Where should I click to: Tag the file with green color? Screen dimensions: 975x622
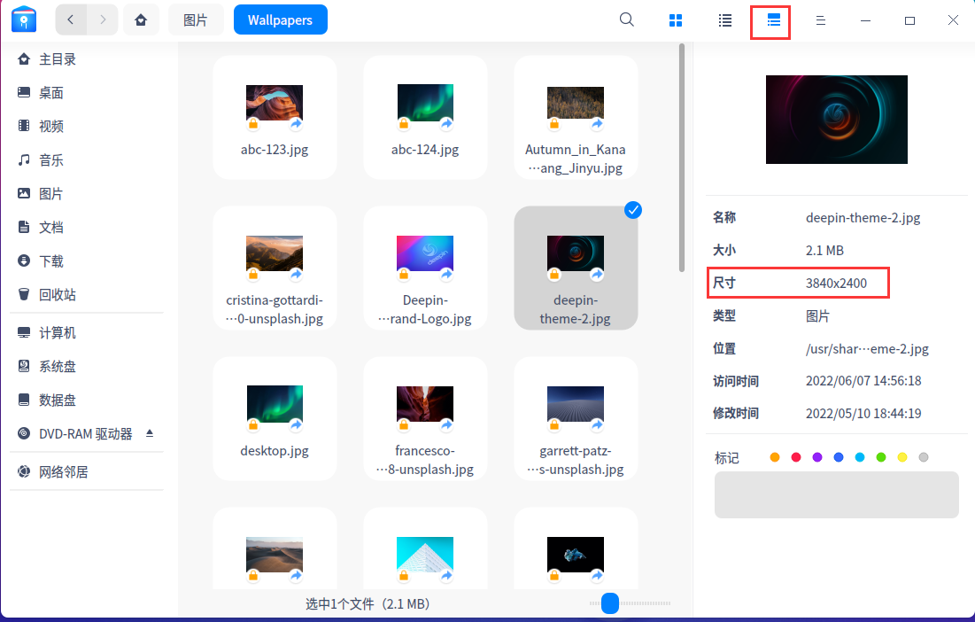[881, 457]
